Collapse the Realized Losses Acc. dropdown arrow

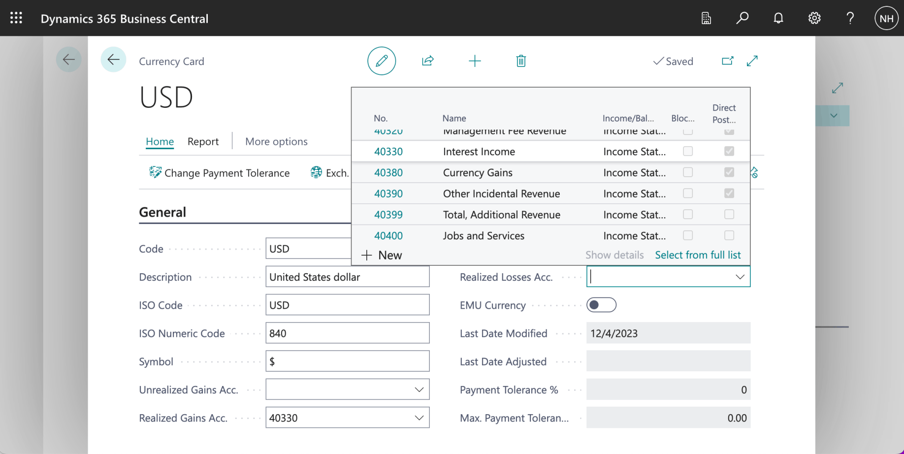pos(740,277)
